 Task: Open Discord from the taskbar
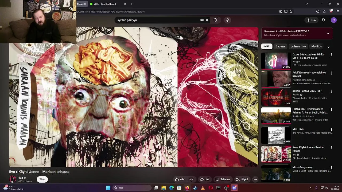click(234, 188)
